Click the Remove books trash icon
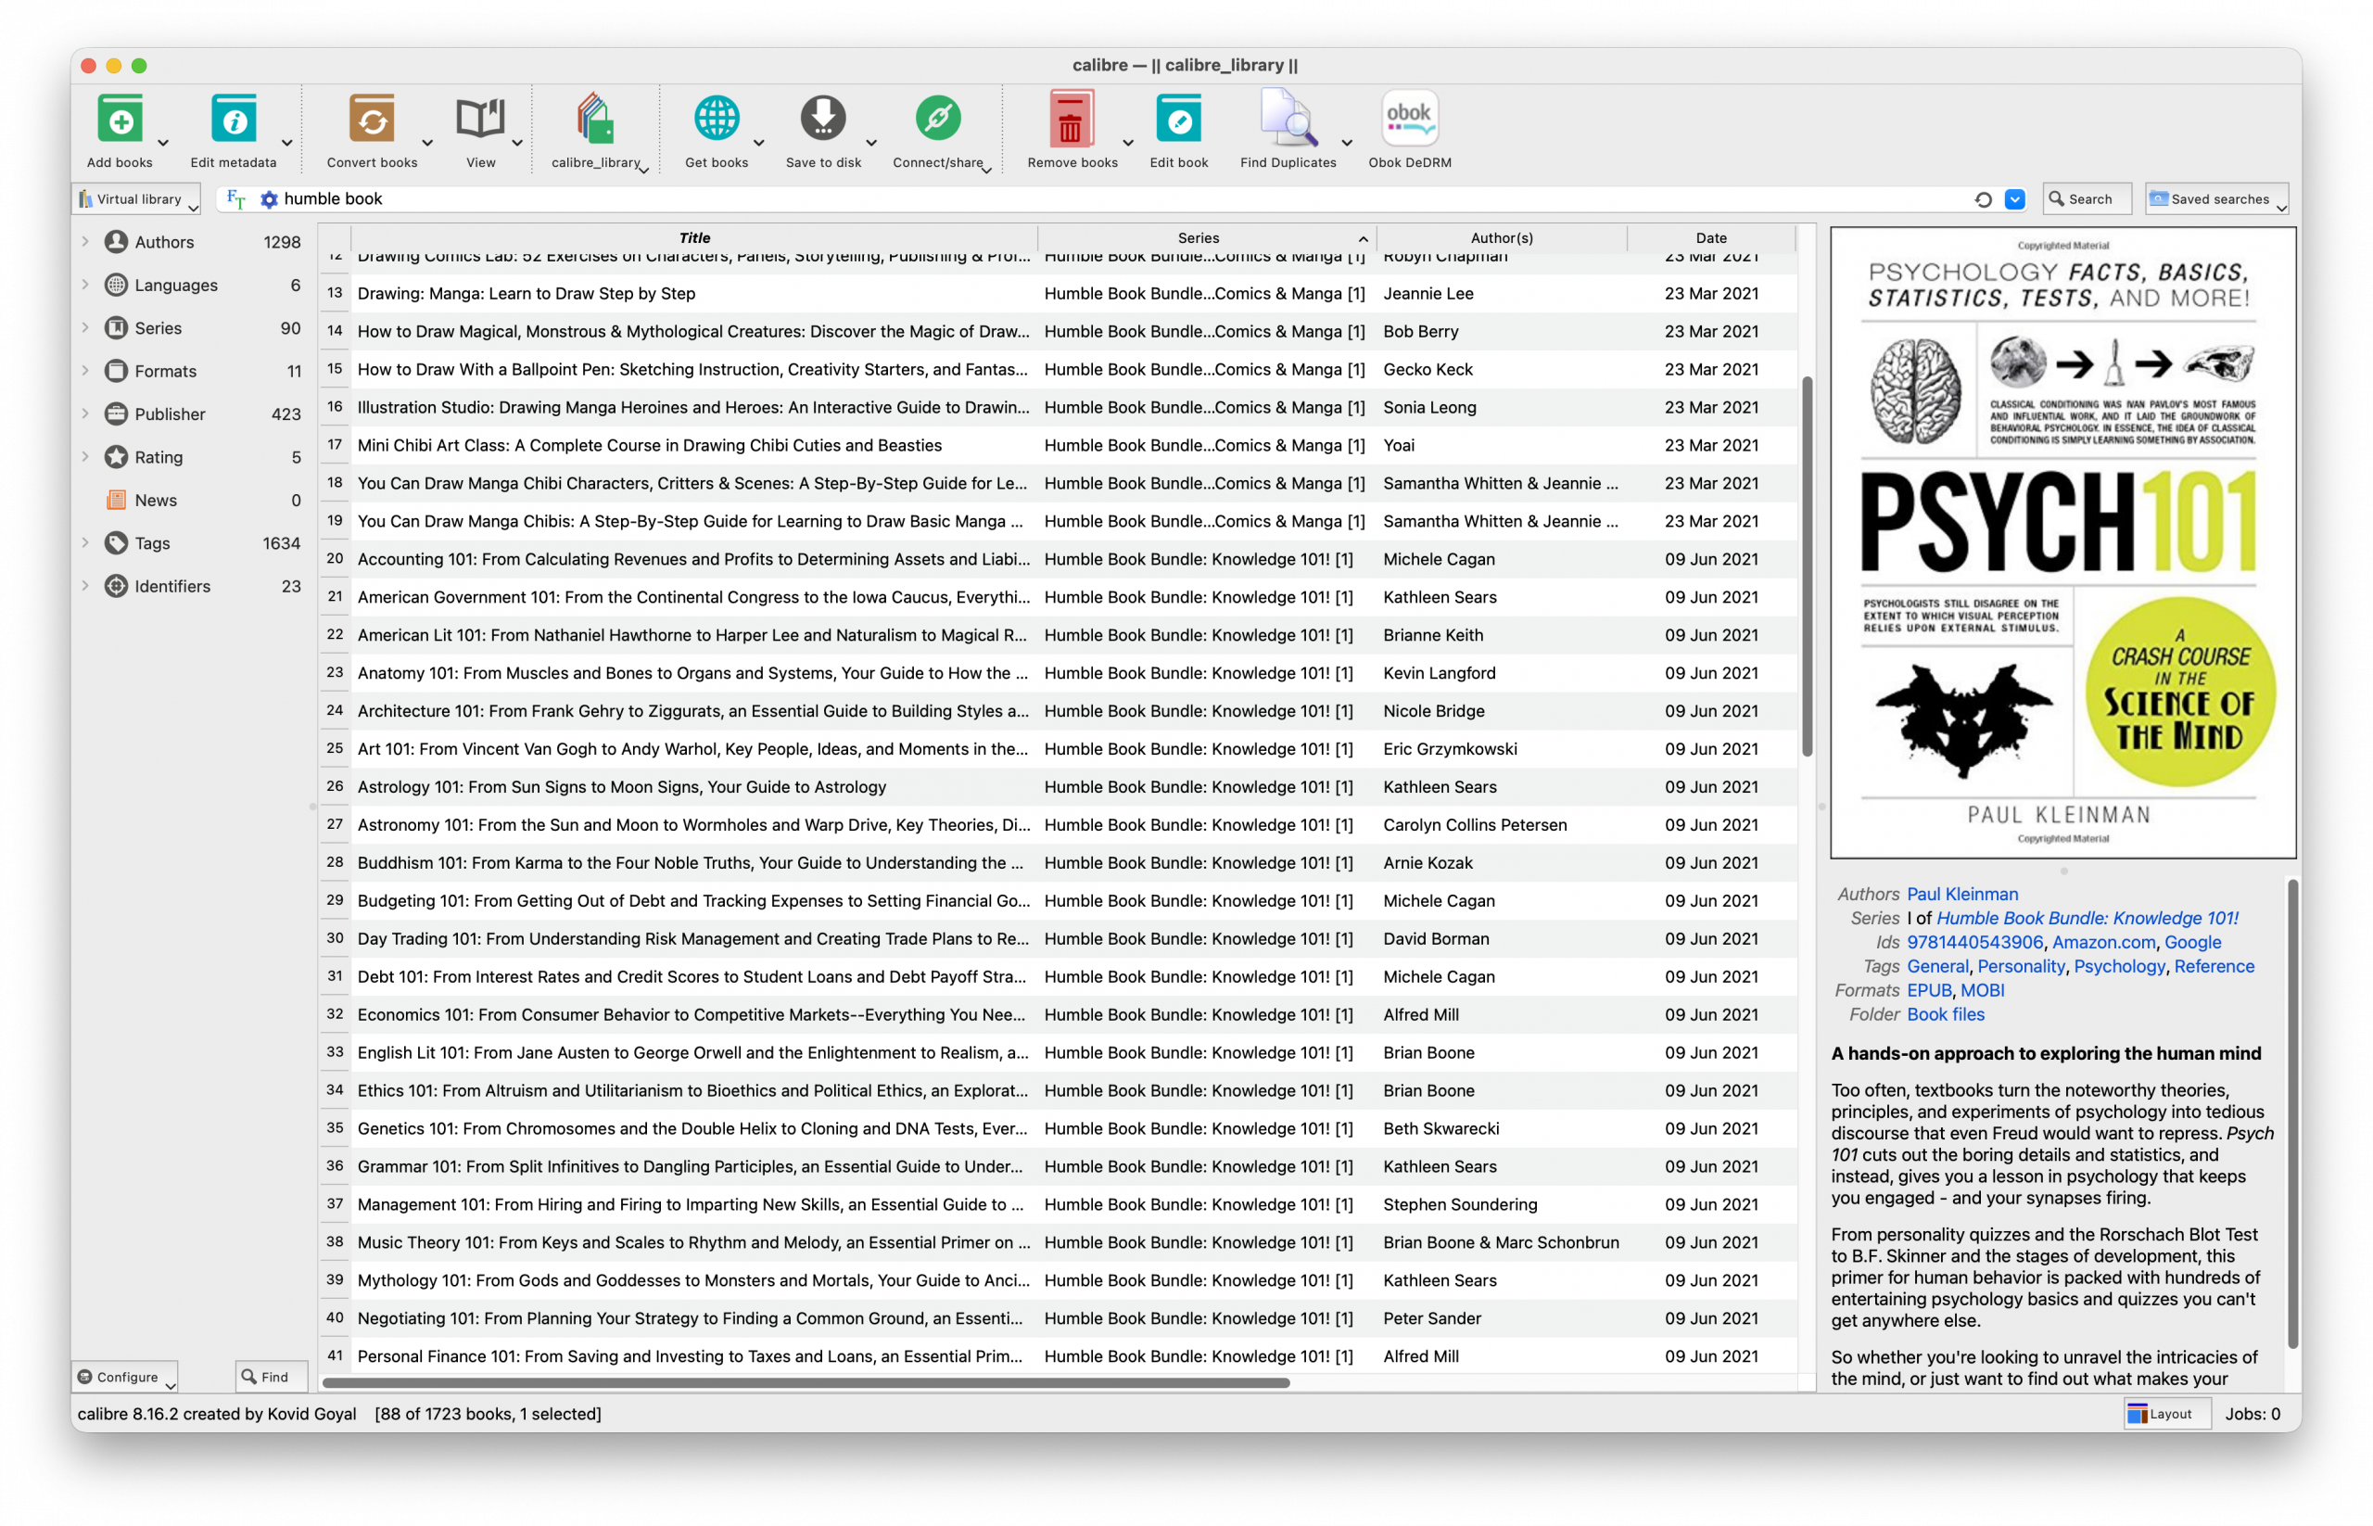Viewport: 2373px width, 1526px height. 1071,120
